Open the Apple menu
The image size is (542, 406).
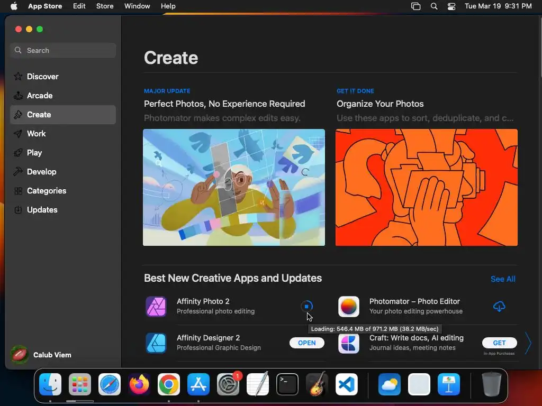(x=14, y=6)
